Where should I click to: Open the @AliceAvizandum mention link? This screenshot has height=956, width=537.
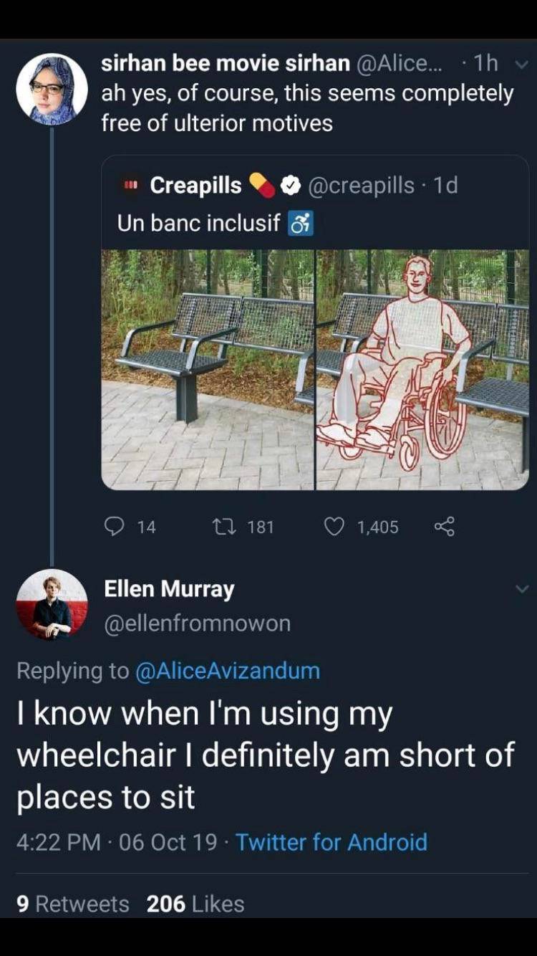coord(228,670)
